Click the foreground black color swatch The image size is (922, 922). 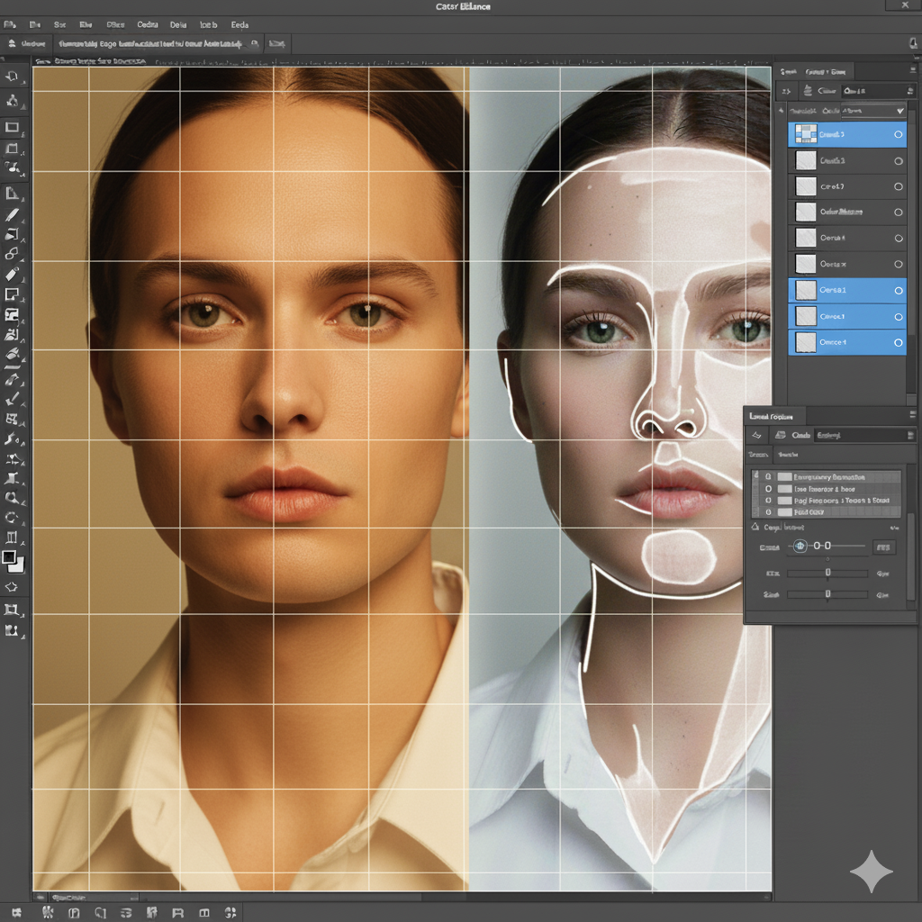pyautogui.click(x=9, y=557)
